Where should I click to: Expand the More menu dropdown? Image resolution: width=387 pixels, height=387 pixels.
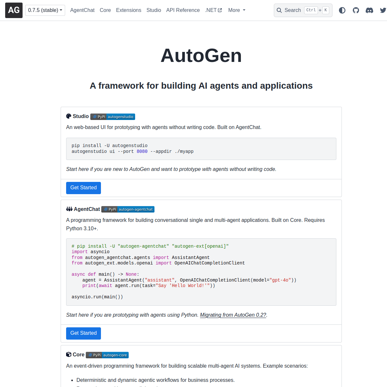click(237, 10)
